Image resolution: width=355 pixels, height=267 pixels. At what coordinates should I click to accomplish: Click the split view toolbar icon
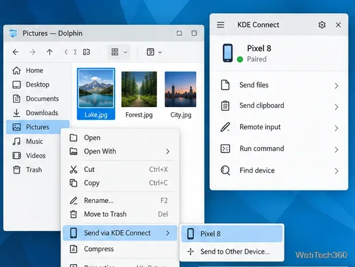click(151, 52)
